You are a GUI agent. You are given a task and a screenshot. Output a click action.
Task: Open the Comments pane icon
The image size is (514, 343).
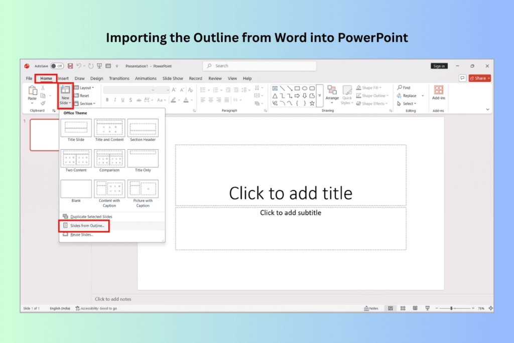462,78
